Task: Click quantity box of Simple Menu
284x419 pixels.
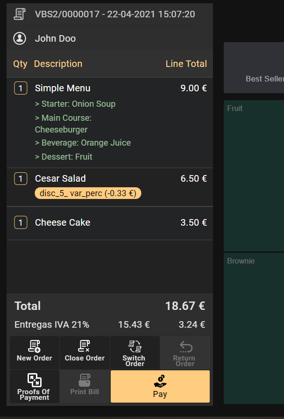Action: click(21, 88)
